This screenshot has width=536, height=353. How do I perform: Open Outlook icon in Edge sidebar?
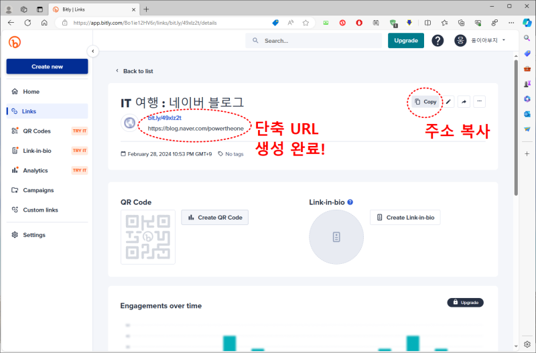point(527,114)
